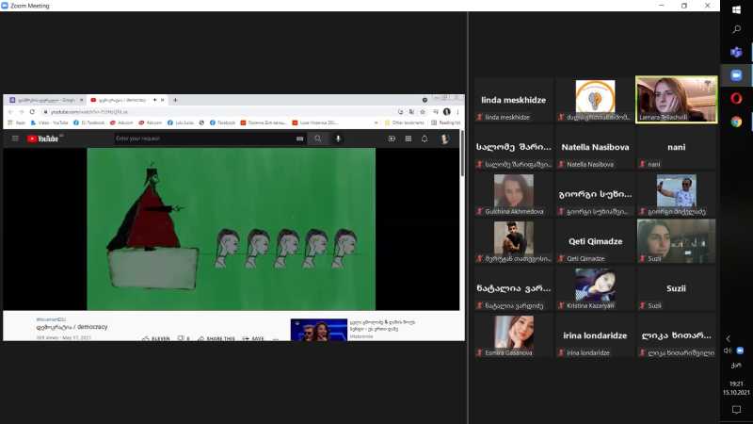Open the YouTube account avatar menu
This screenshot has height=424, width=753.
click(x=444, y=139)
